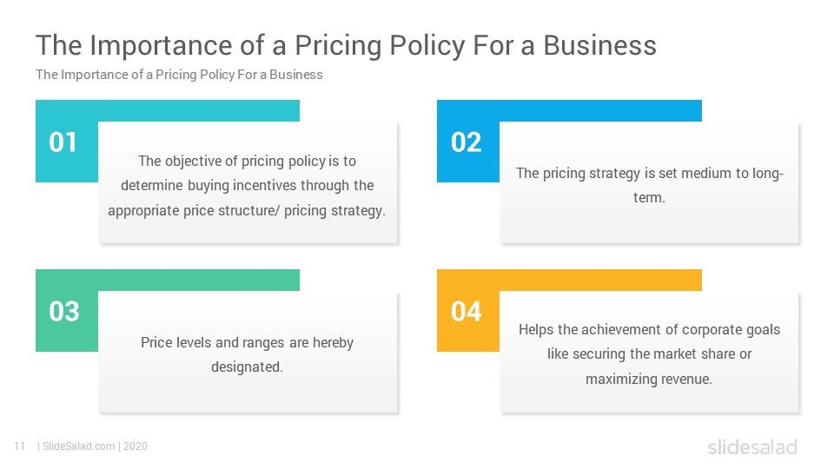This screenshot has height=469, width=834.
Task: Click the orange 04 number block
Action: [467, 312]
